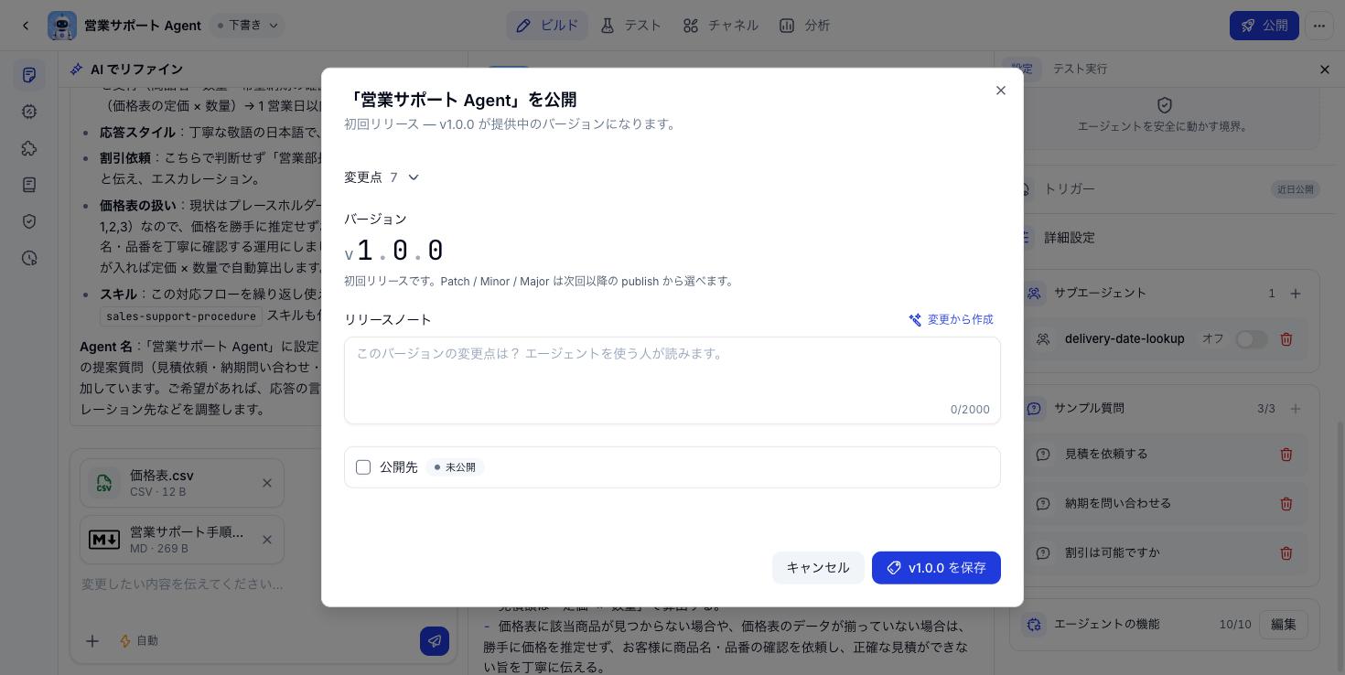Select the history clock sidebar icon
The width and height of the screenshot is (1345, 675).
coord(29,258)
